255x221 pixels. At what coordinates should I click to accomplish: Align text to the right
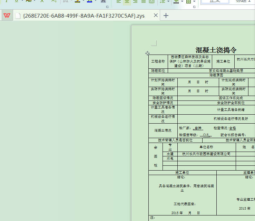135,1
